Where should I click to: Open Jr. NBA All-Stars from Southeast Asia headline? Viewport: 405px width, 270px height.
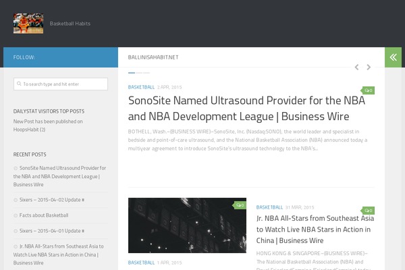point(315,230)
